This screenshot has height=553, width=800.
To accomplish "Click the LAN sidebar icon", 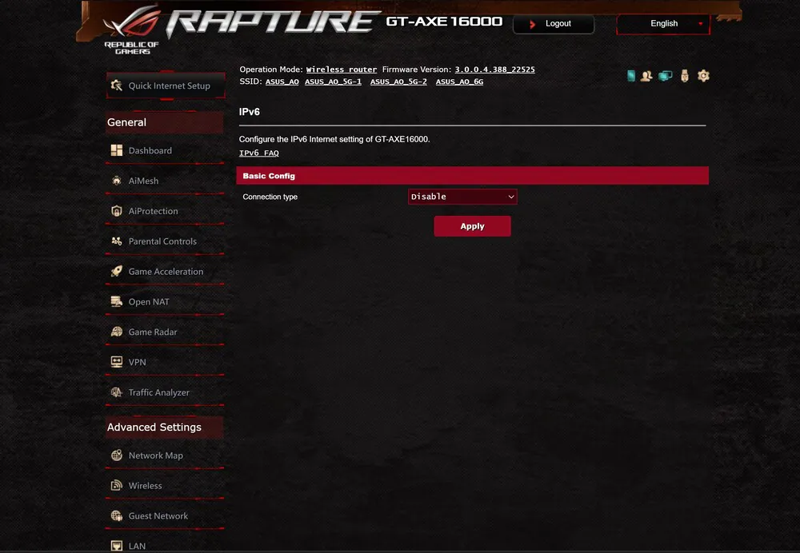I will pos(116,546).
